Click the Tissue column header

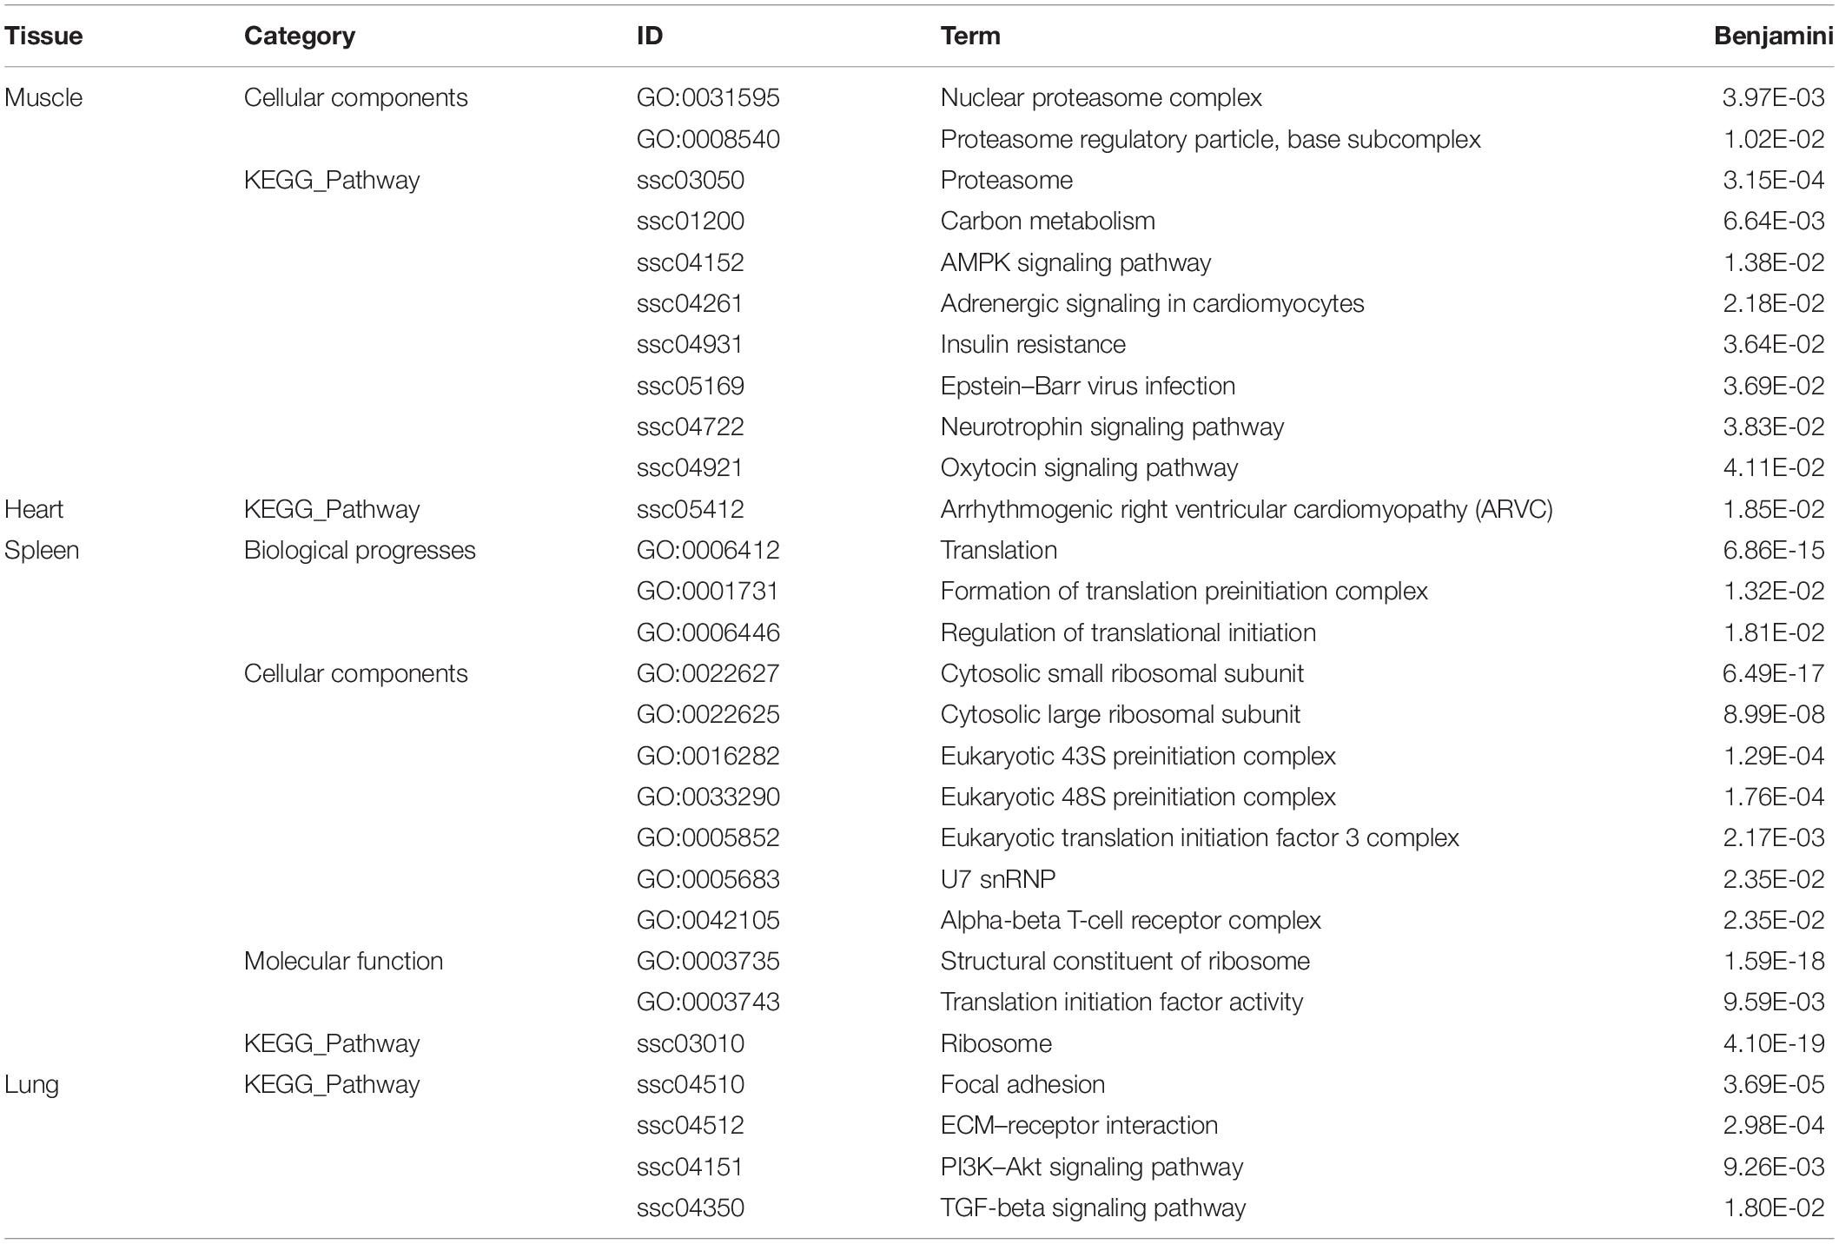tap(43, 36)
